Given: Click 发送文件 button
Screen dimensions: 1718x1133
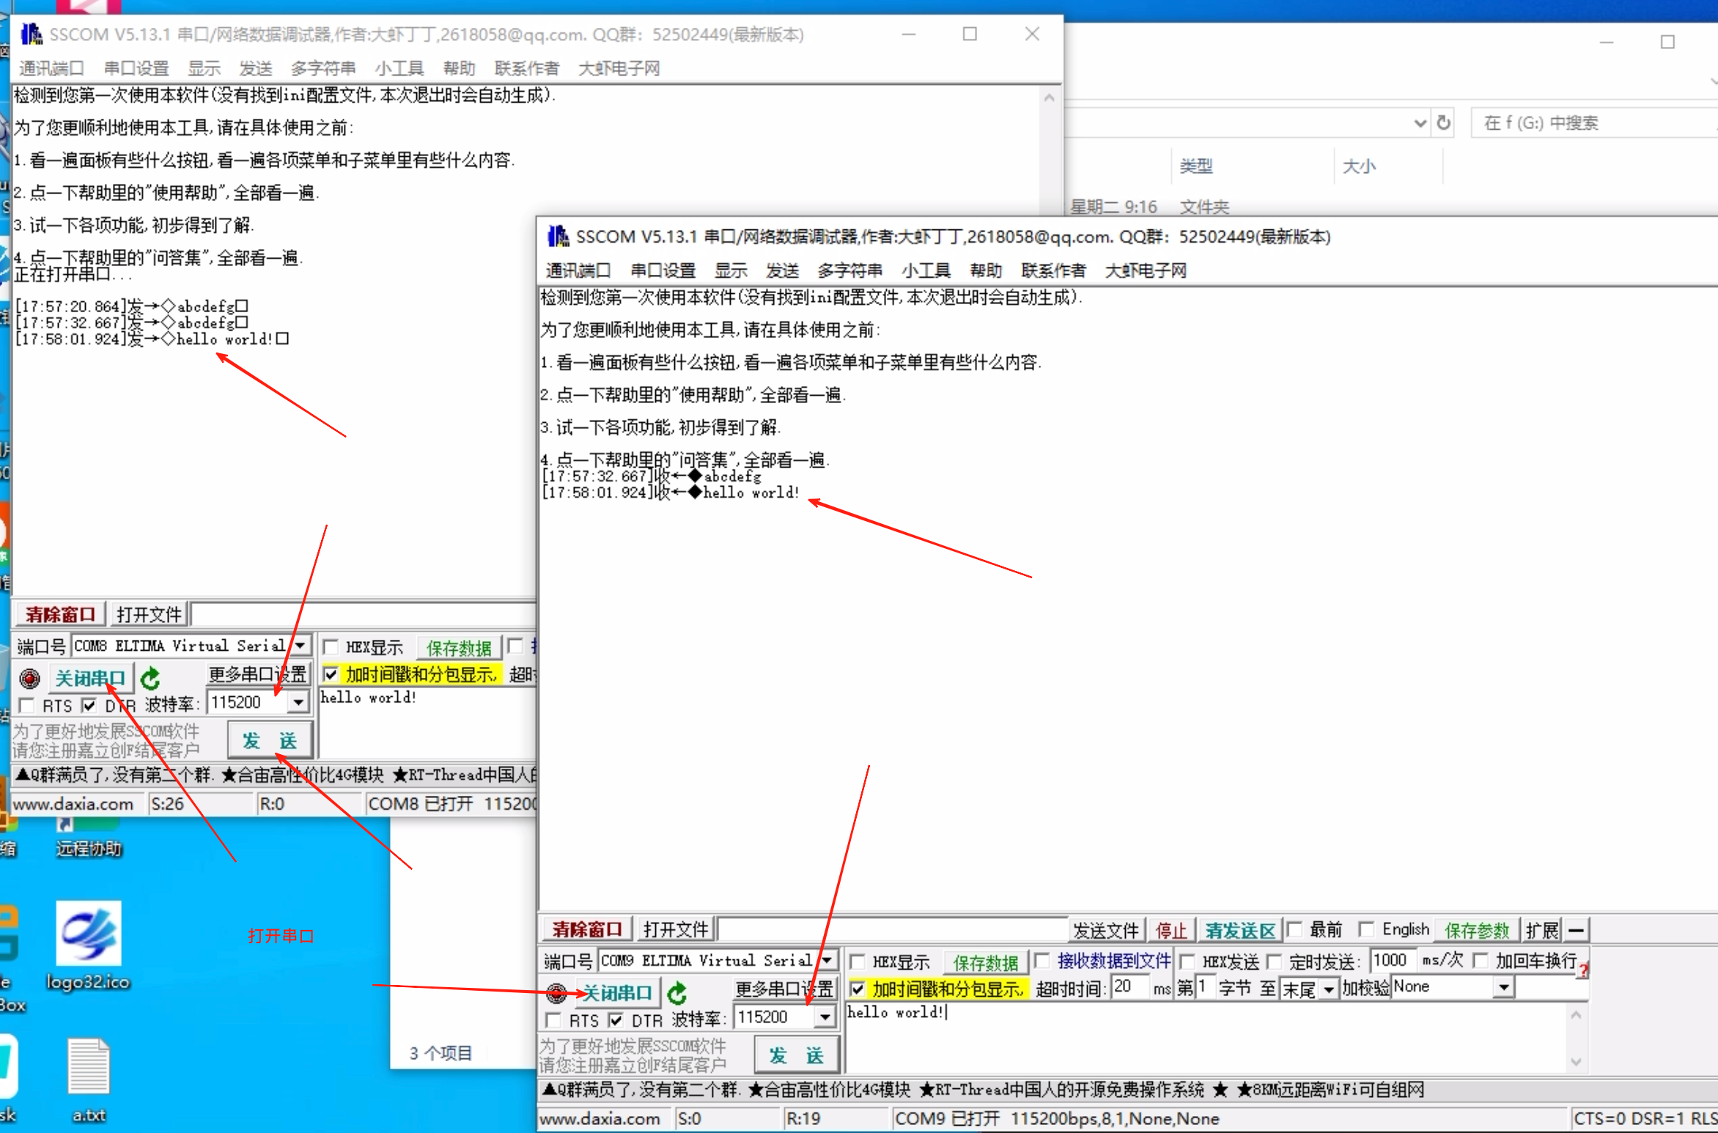Looking at the screenshot, I should (1105, 930).
